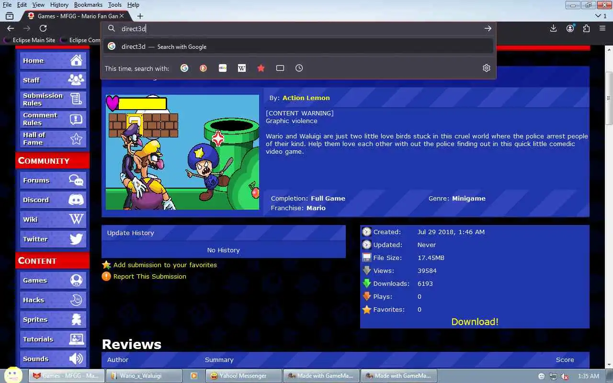The image size is (613, 383).
Task: Search history using the clock icon
Action: [x=299, y=68]
